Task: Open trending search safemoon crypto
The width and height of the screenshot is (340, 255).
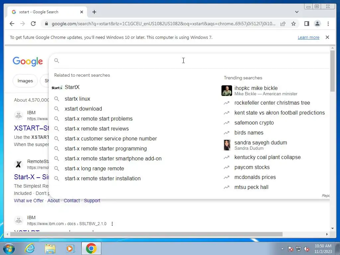Action: (x=254, y=123)
